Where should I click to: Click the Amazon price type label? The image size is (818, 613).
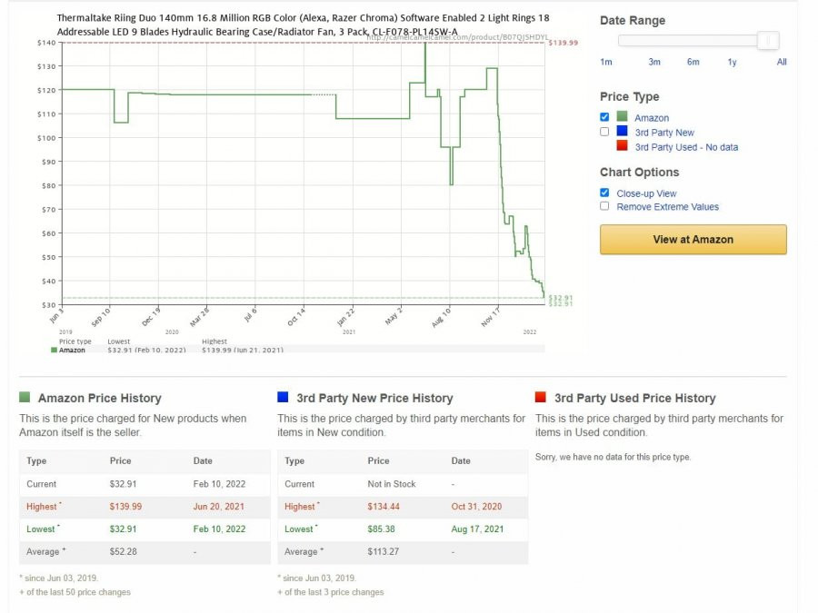[x=652, y=118]
